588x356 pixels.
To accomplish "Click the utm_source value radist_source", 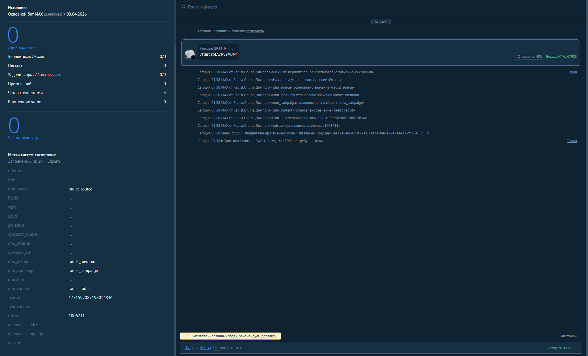I will 80,189.
